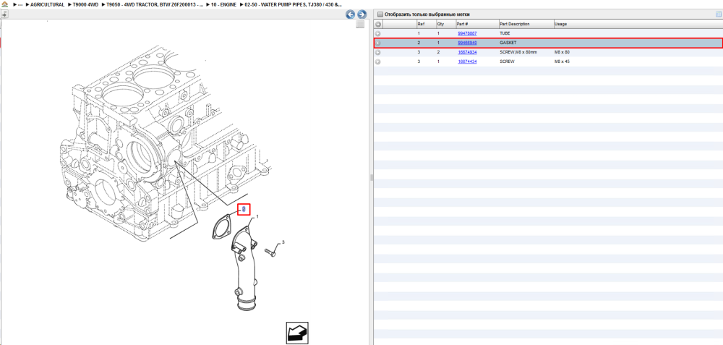Image resolution: width=723 pixels, height=345 pixels.
Task: Navigate back with the left arrow button
Action: click(351, 14)
